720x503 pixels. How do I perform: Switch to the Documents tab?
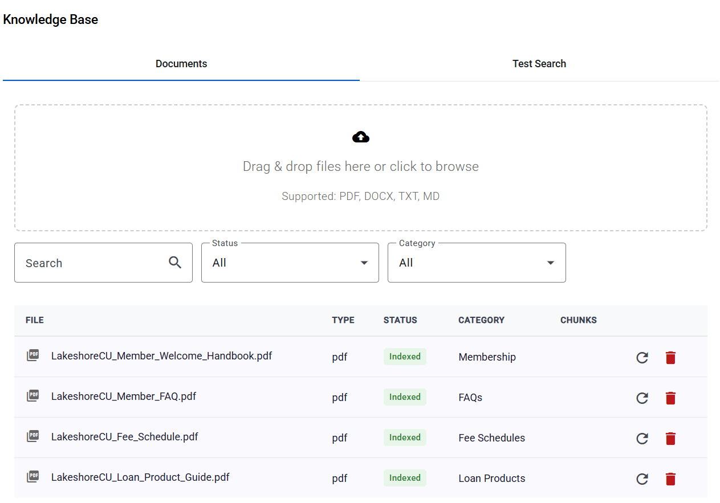[181, 64]
